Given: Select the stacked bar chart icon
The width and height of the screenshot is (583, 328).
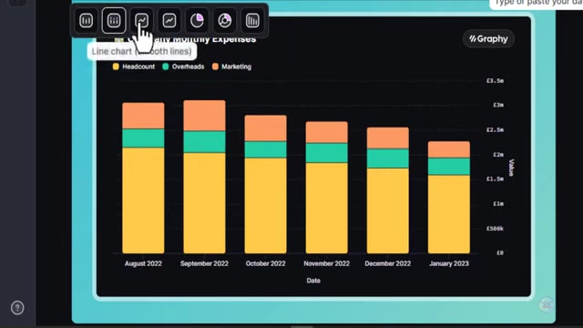Looking at the screenshot, I should tap(114, 20).
